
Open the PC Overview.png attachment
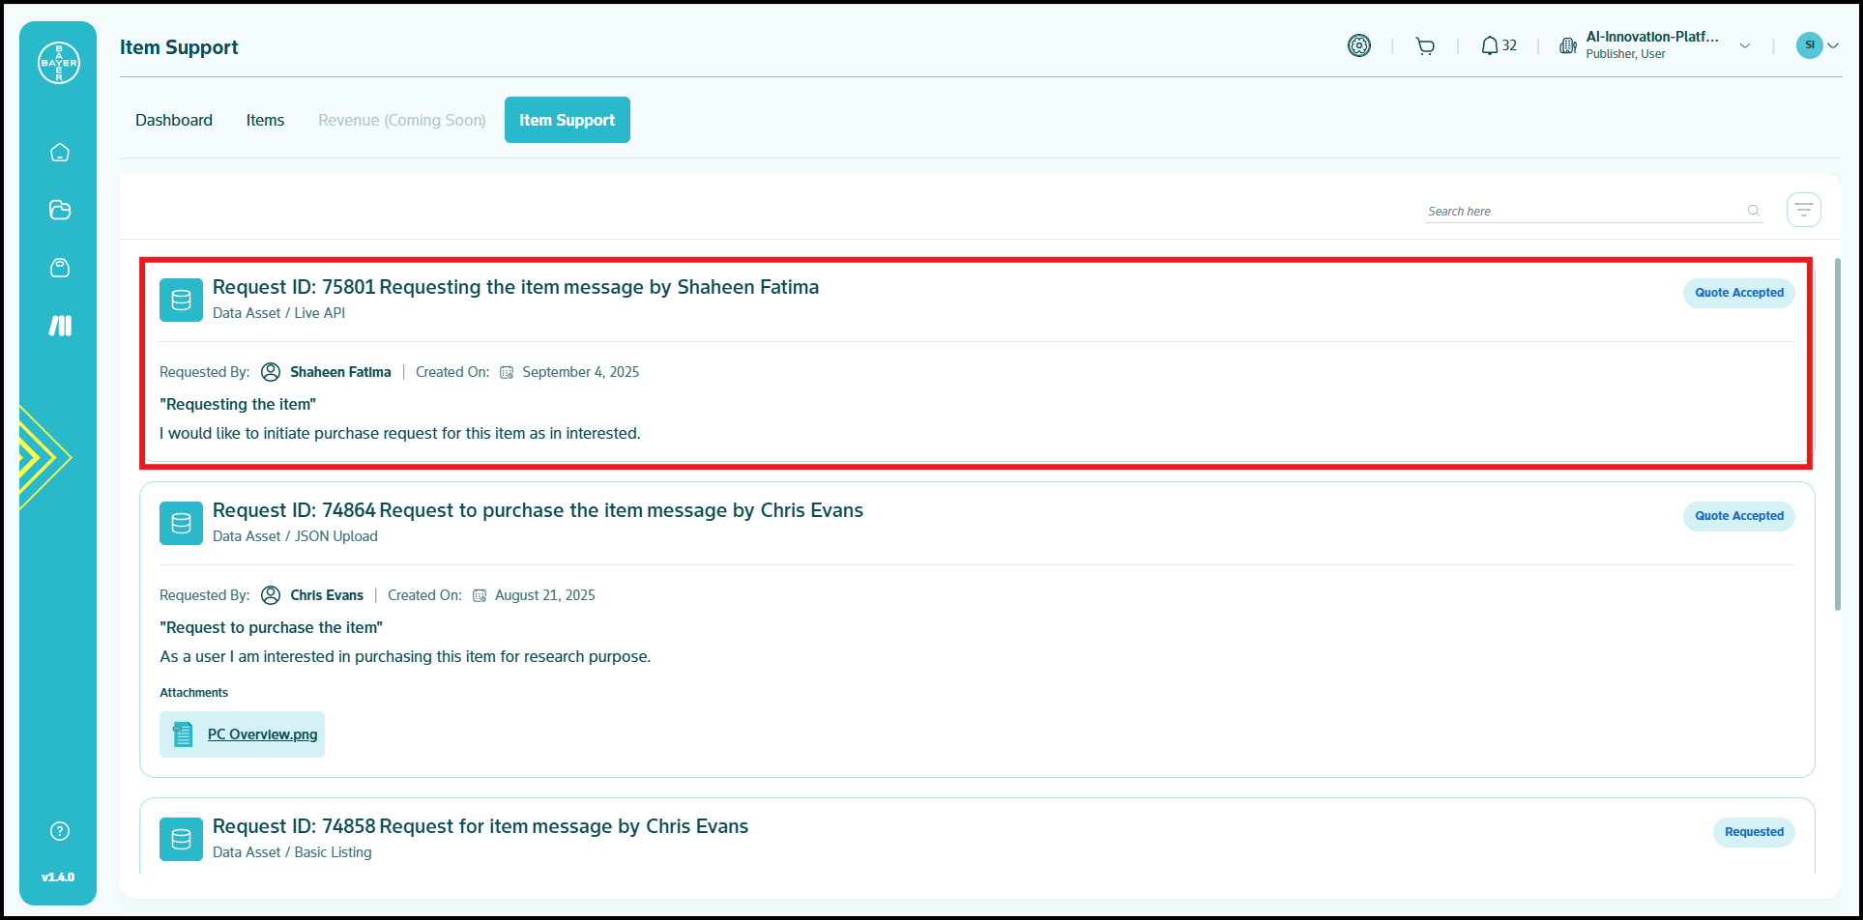[262, 734]
